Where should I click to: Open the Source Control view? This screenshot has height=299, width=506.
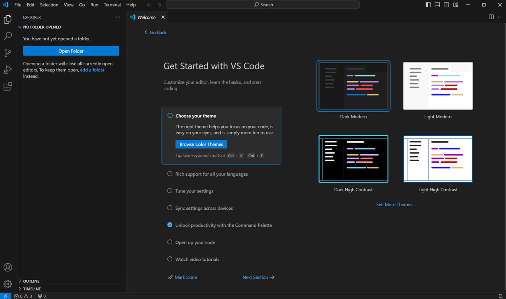click(8, 53)
